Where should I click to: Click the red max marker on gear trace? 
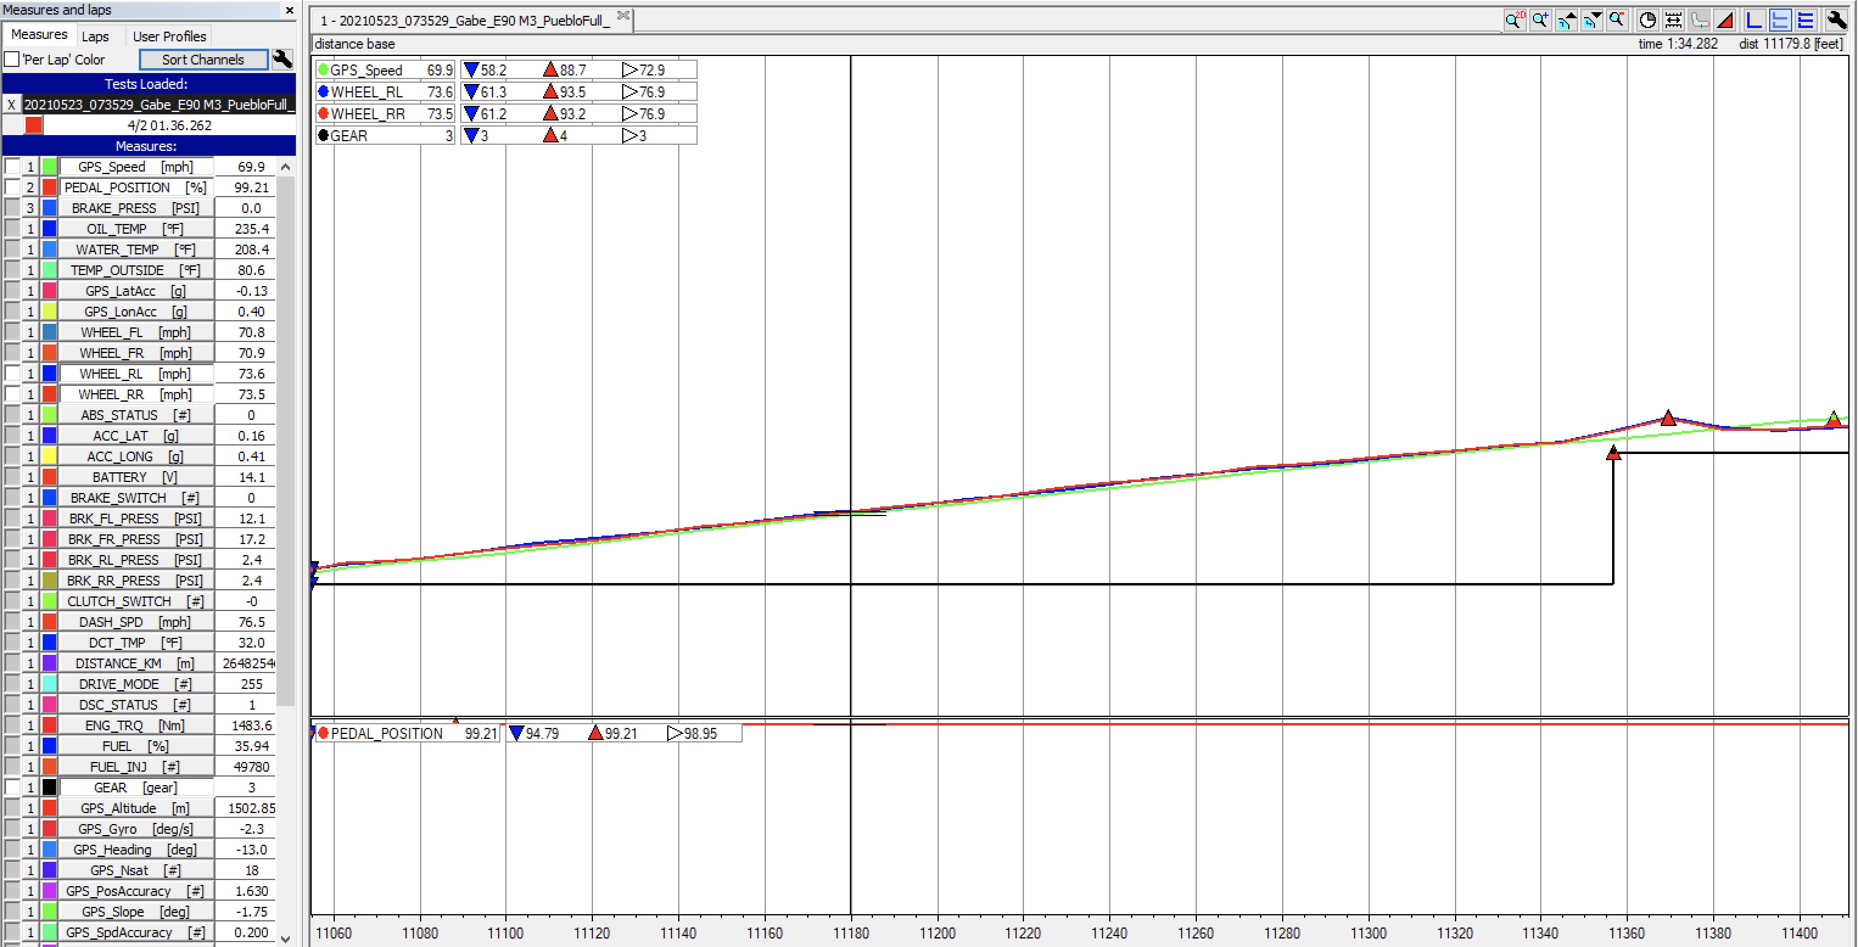[x=1613, y=453]
